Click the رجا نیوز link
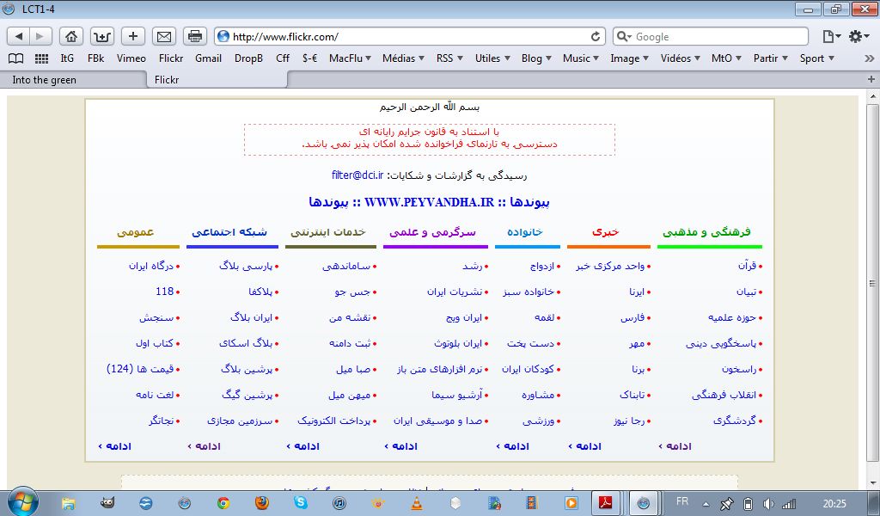 [x=629, y=421]
